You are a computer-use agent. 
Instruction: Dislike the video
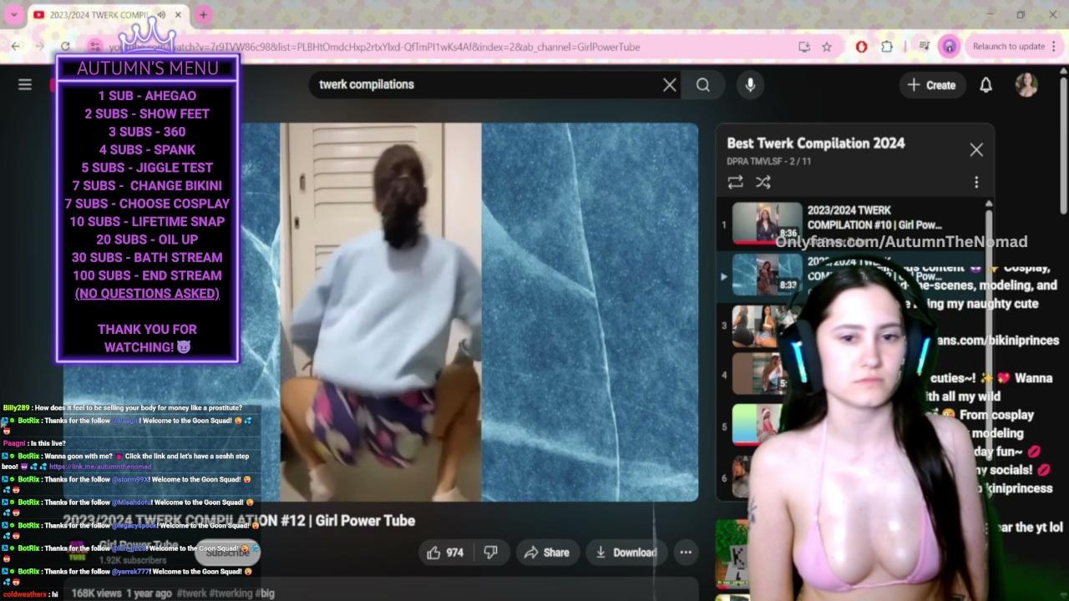coord(491,553)
